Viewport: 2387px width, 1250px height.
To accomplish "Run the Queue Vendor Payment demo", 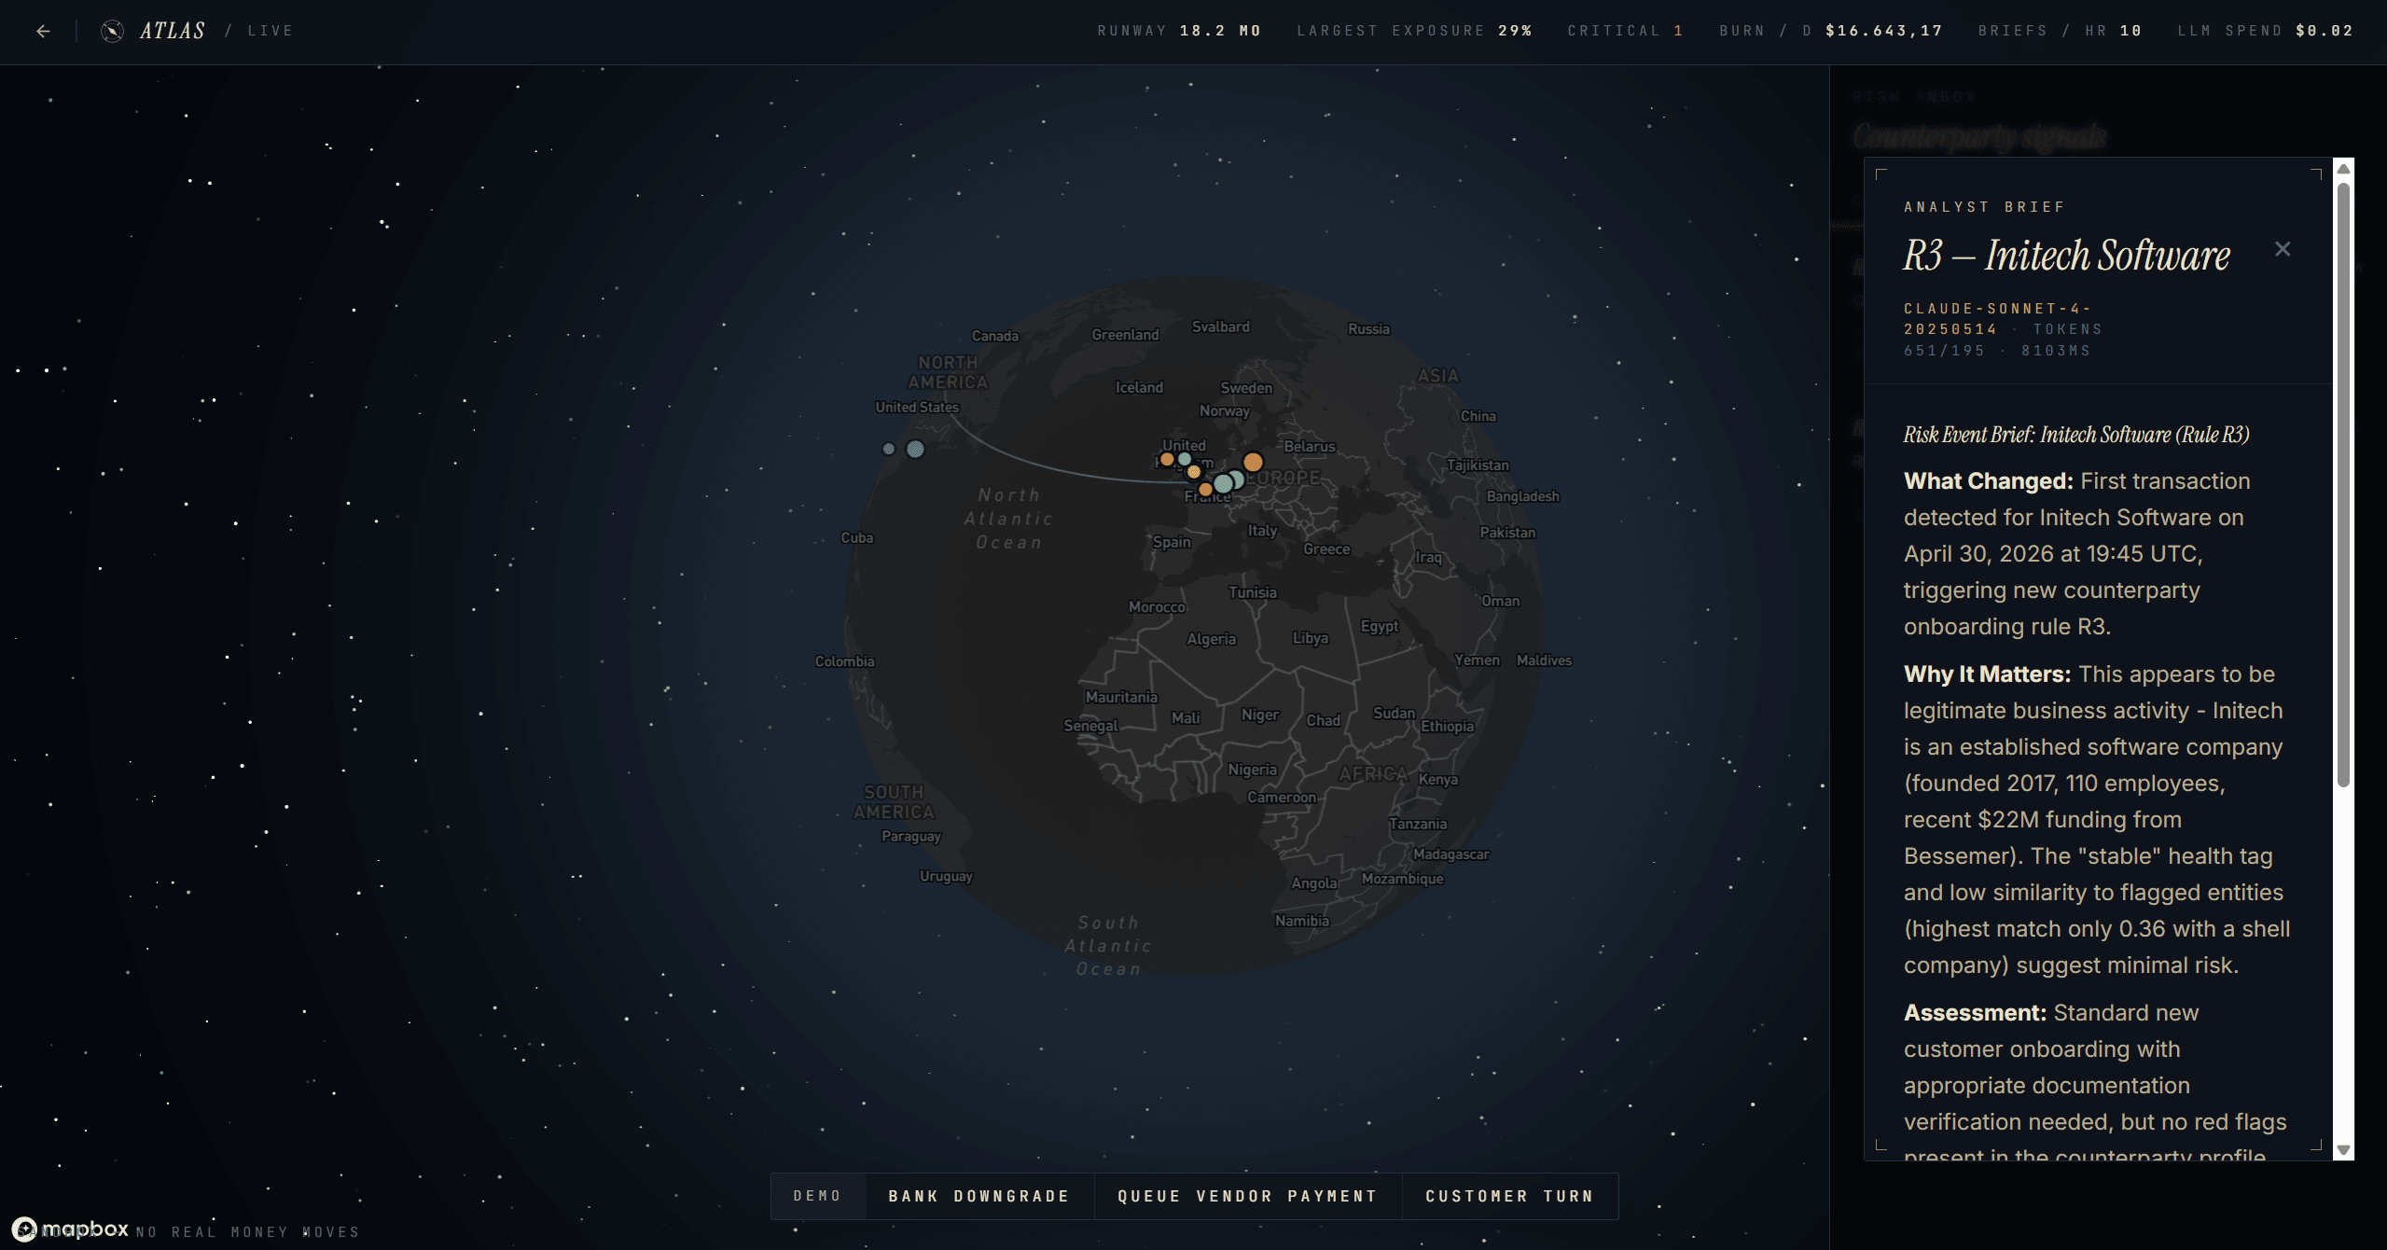I will click(1247, 1196).
